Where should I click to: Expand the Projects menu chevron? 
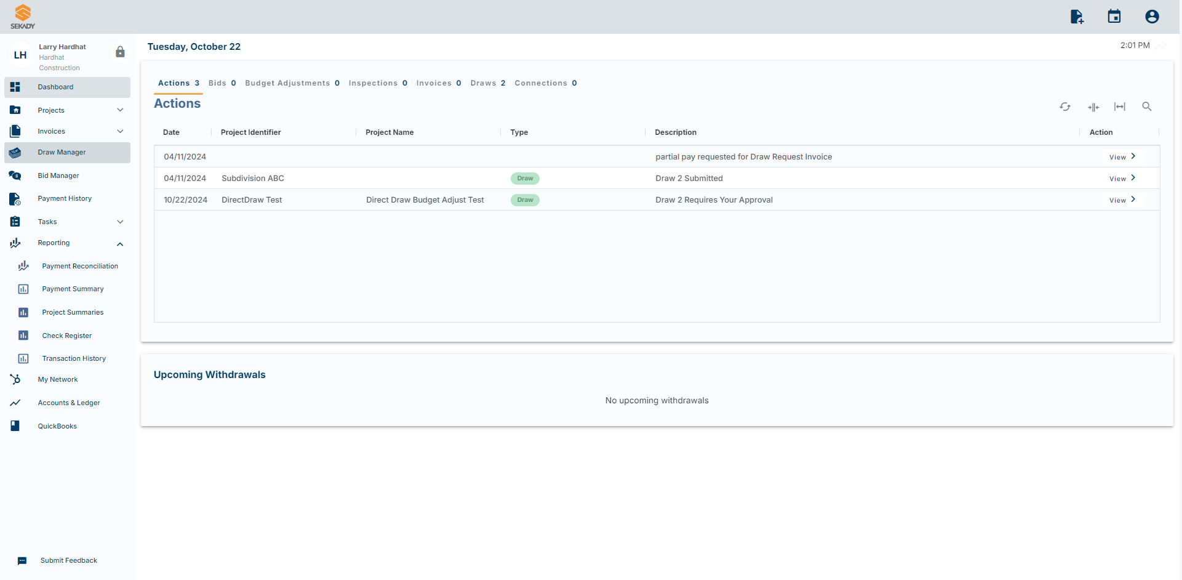click(x=120, y=110)
